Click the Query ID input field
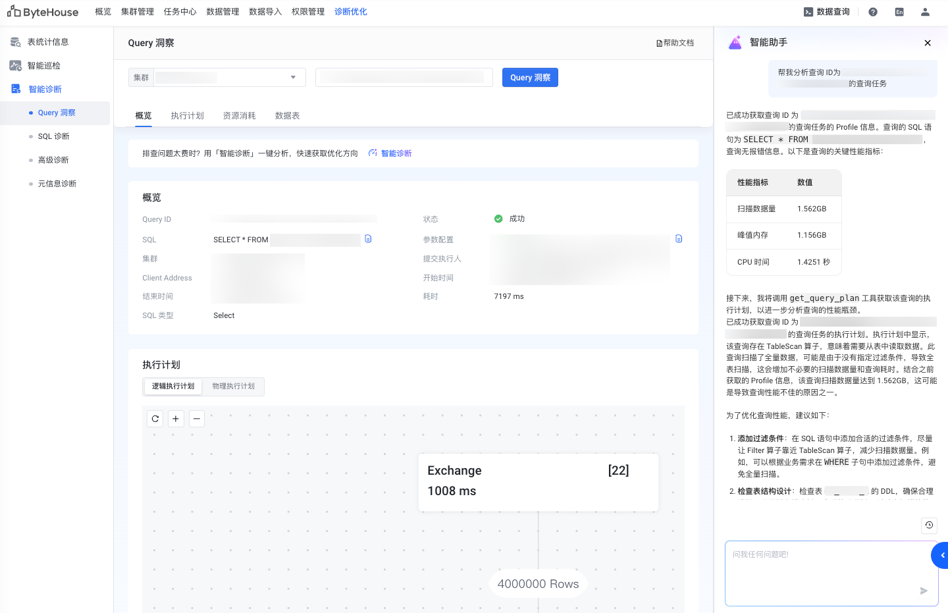This screenshot has height=613, width=948. tap(404, 78)
